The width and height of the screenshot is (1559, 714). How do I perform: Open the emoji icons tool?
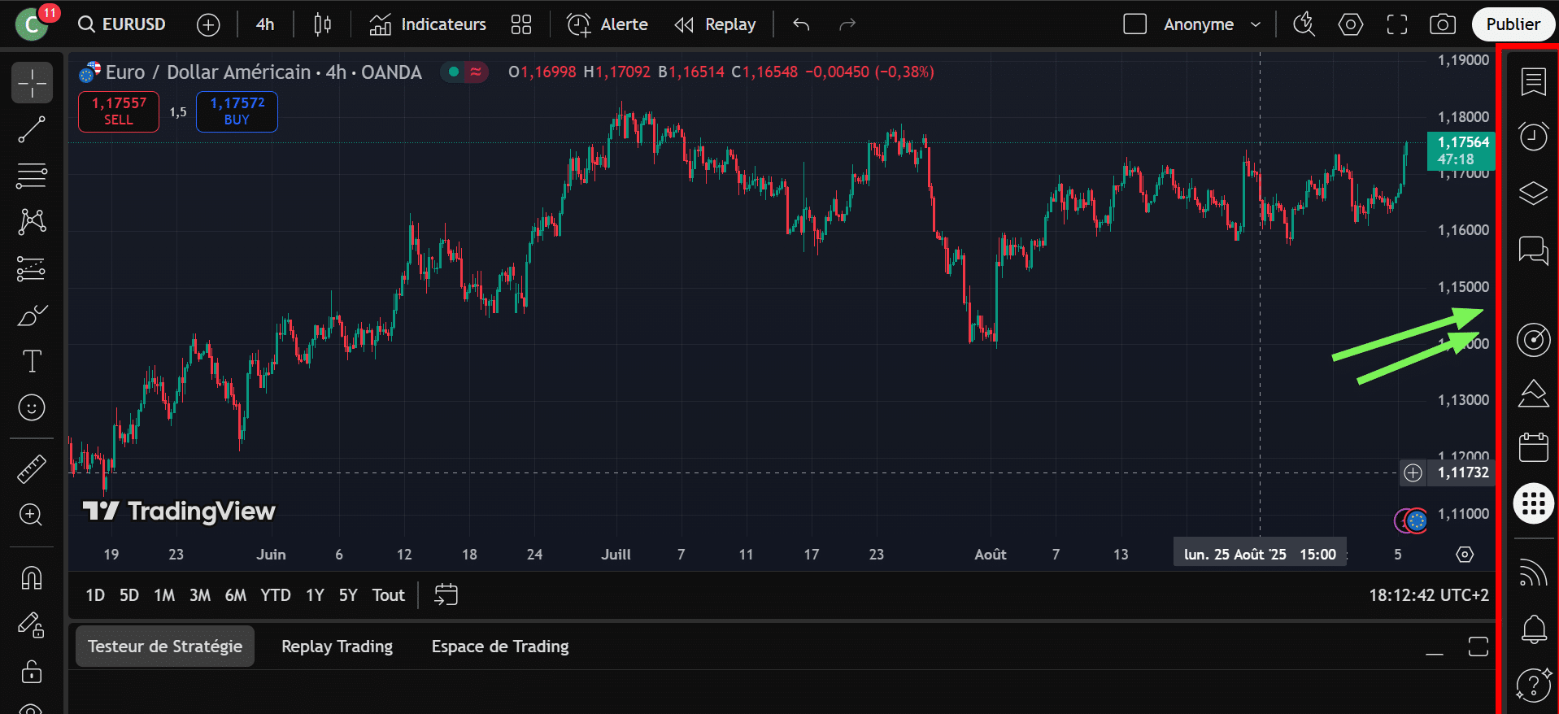(32, 407)
